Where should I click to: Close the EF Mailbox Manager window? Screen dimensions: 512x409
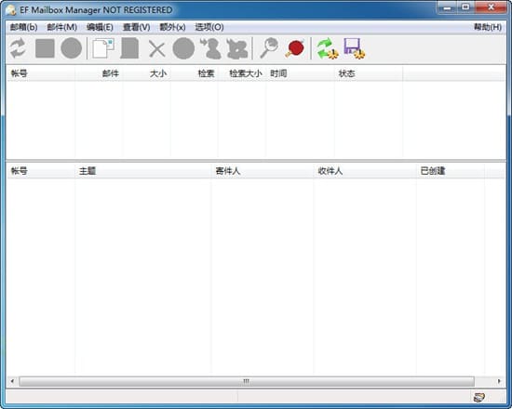tap(491, 7)
